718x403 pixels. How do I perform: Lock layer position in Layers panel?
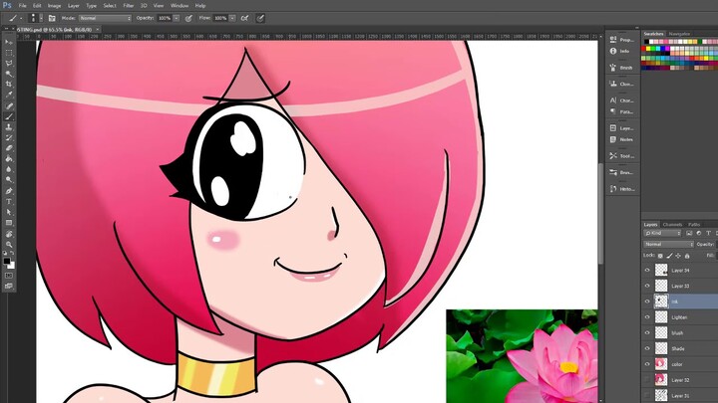678,256
